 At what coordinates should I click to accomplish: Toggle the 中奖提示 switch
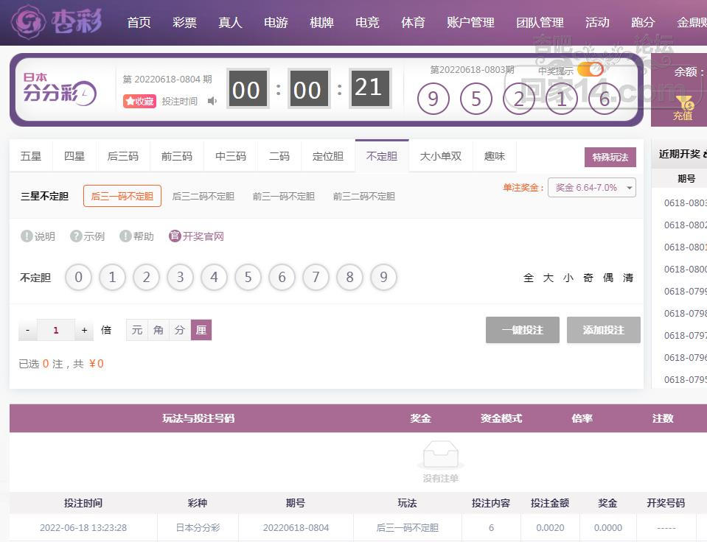(589, 70)
